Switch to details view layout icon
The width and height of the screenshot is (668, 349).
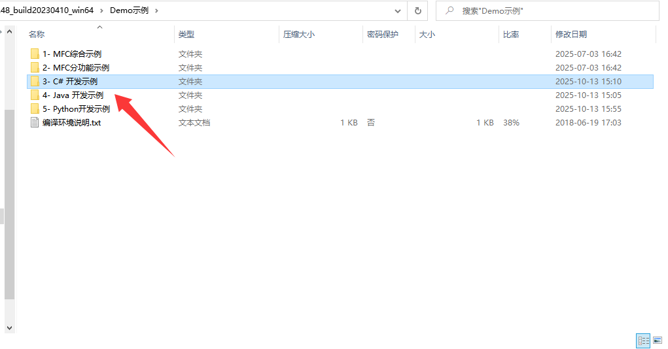point(642,341)
